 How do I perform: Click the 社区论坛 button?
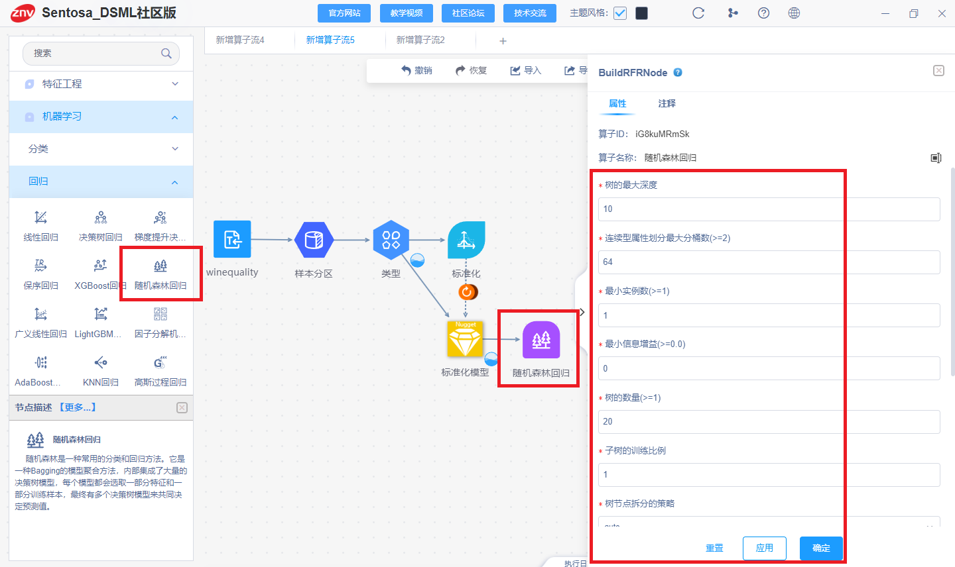click(468, 13)
